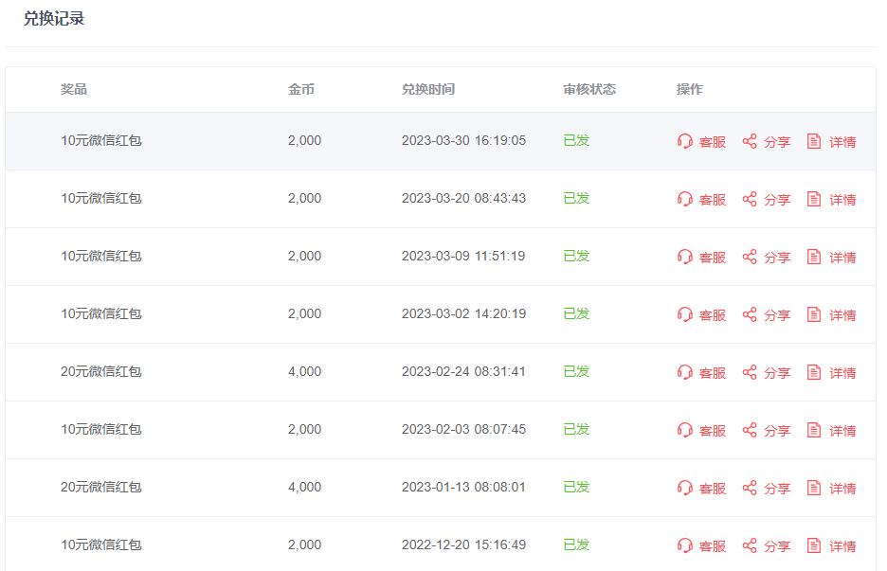Click details icon in 2023-01-13 08:08:01 row
Image resolution: width=887 pixels, height=571 pixels.
[813, 488]
